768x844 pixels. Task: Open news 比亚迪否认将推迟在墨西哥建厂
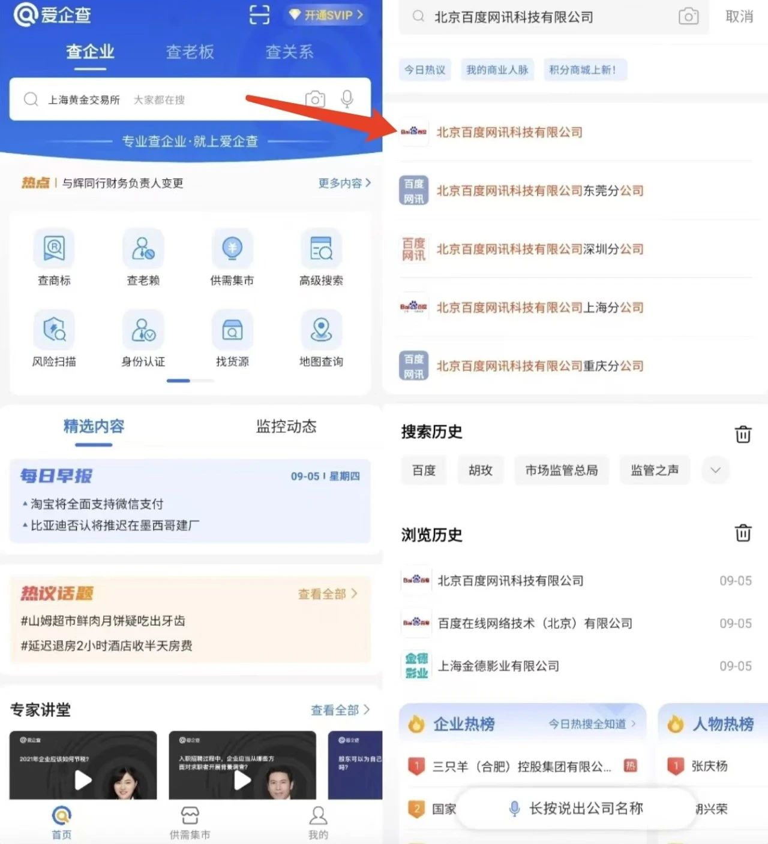click(x=115, y=525)
